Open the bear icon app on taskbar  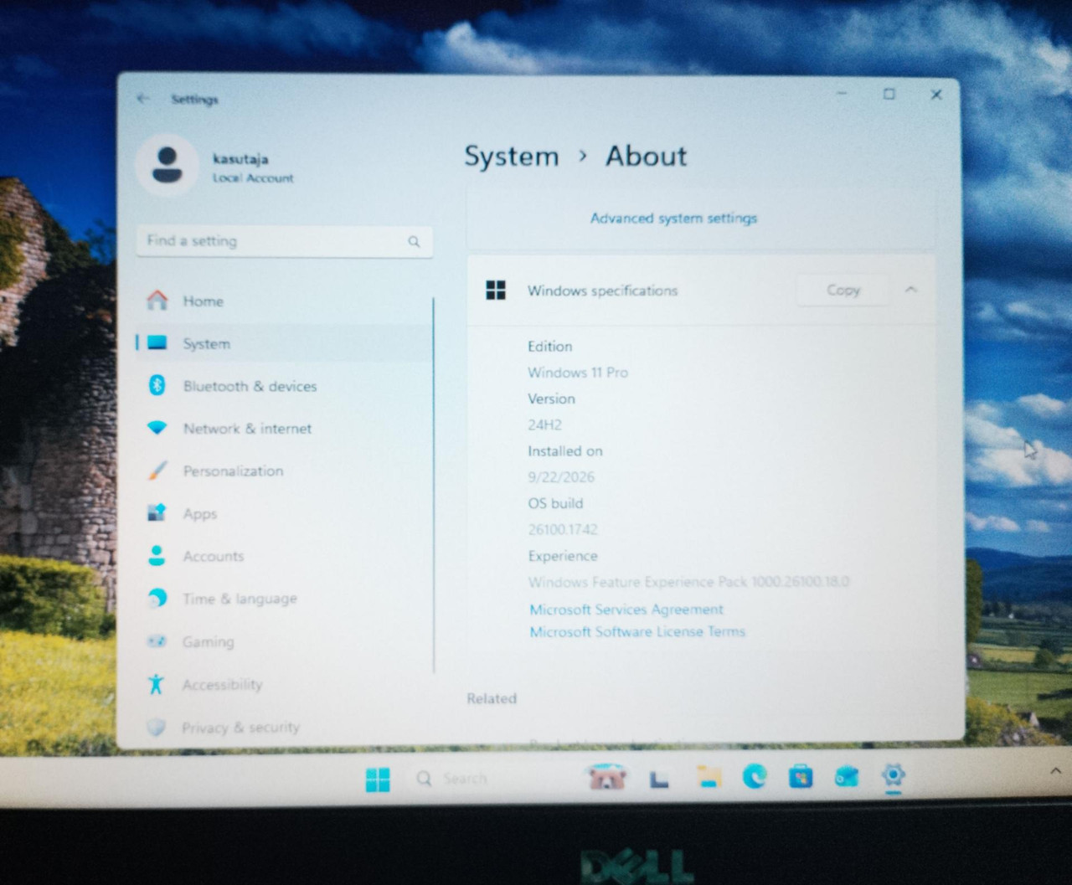pyautogui.click(x=606, y=778)
